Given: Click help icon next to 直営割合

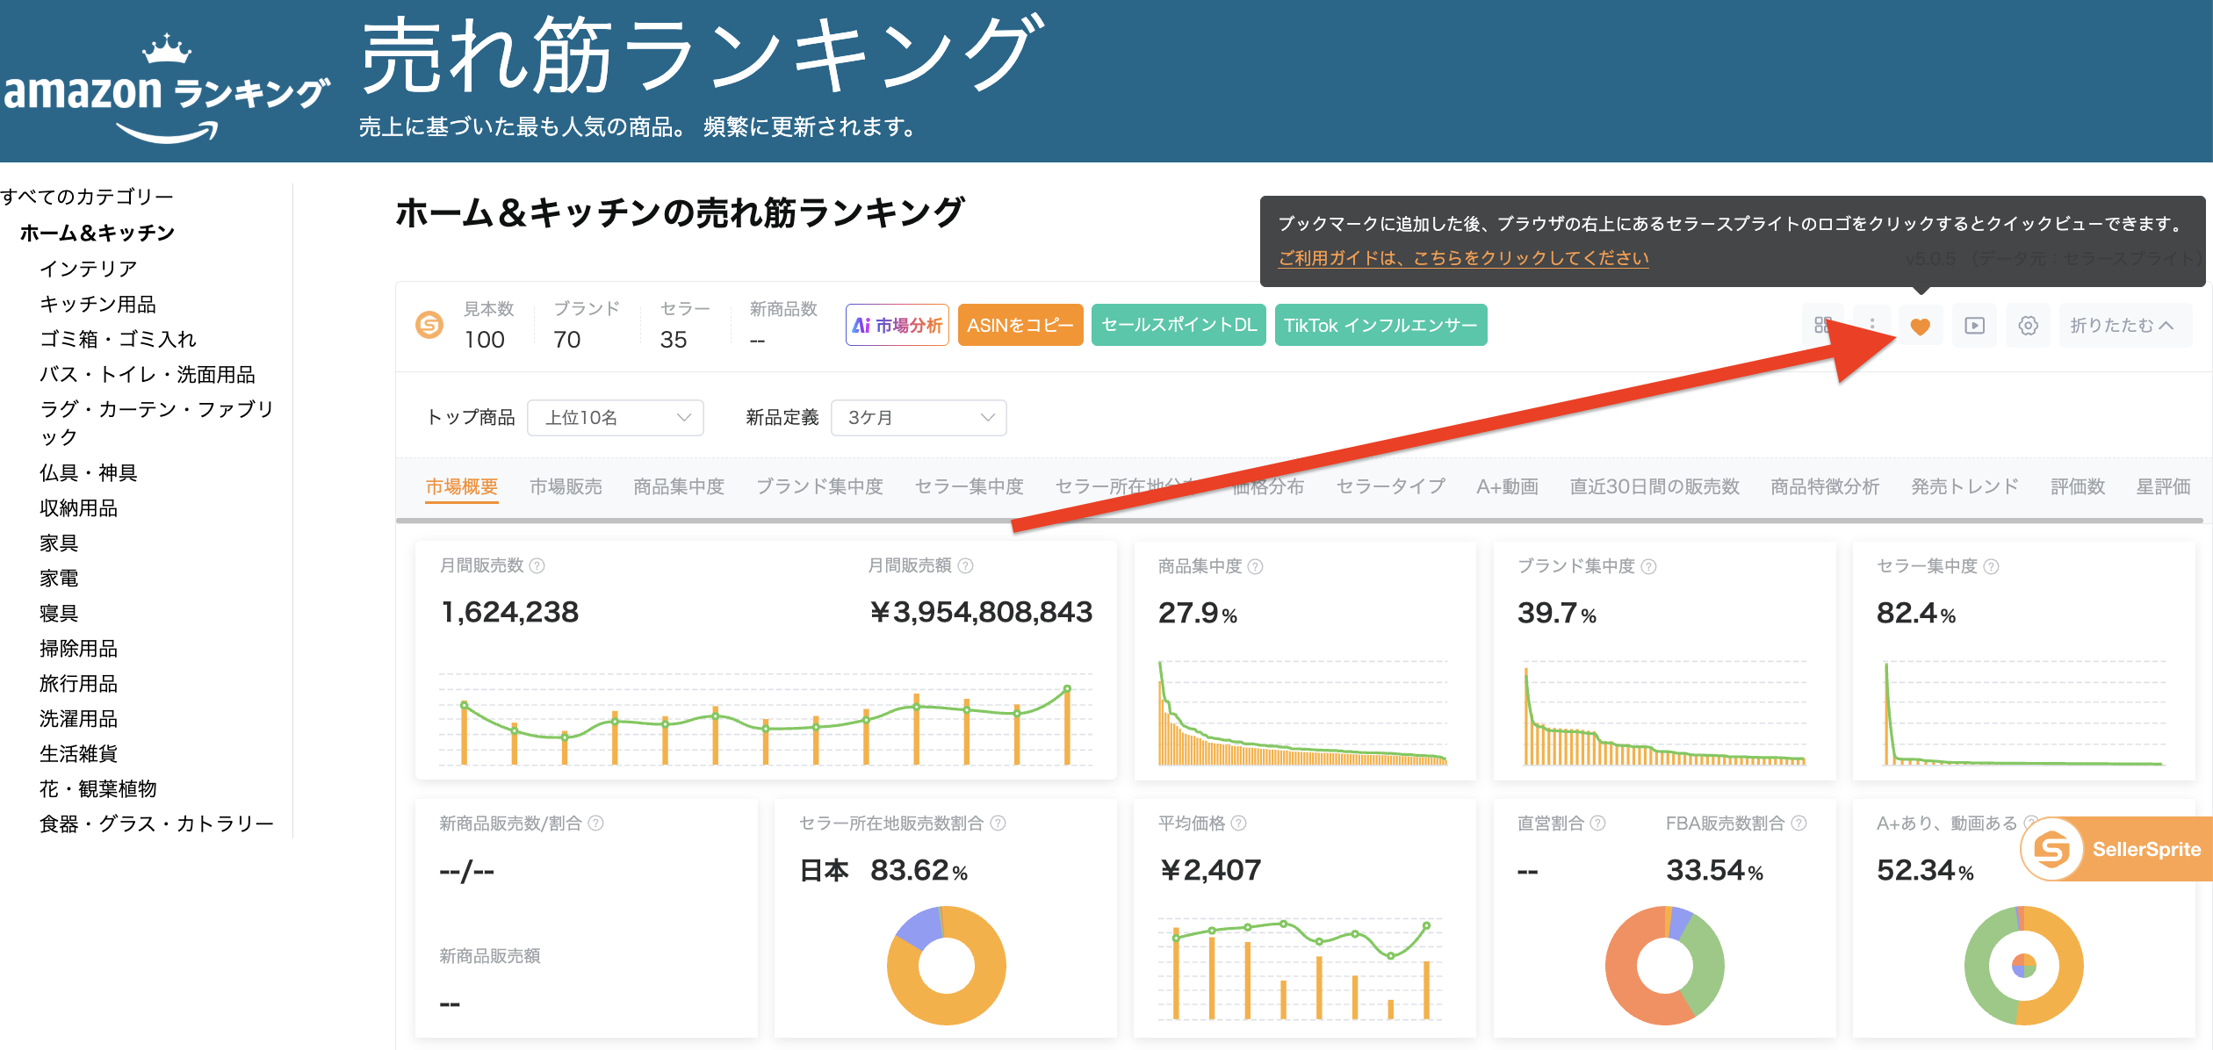Looking at the screenshot, I should point(1598,823).
